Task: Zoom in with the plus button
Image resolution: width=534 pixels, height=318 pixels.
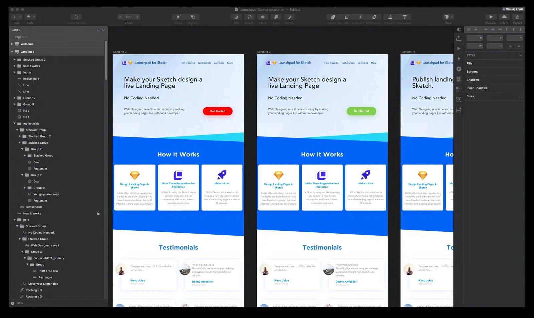Action: tap(137, 17)
